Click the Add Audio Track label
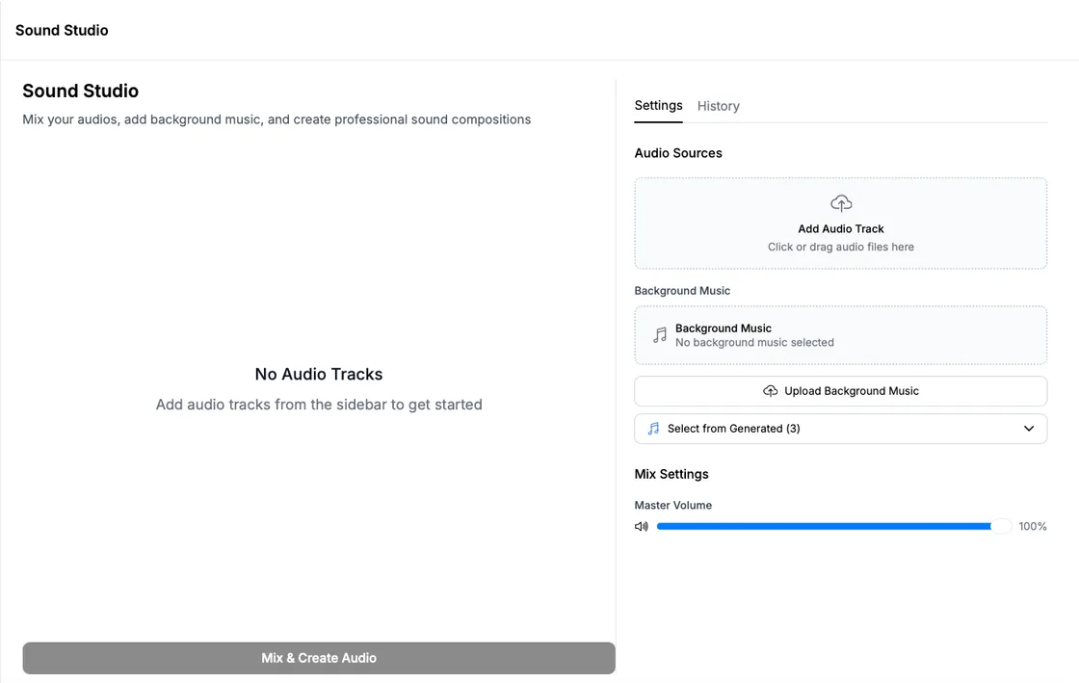Viewport: 1079px width, 683px height. [x=841, y=229]
